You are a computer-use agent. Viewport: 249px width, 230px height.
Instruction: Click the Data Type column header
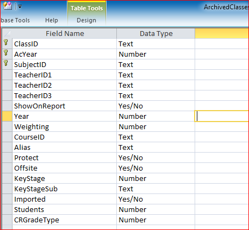[156, 34]
